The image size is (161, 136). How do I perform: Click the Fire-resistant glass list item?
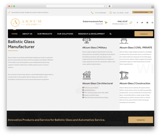(95, 93)
